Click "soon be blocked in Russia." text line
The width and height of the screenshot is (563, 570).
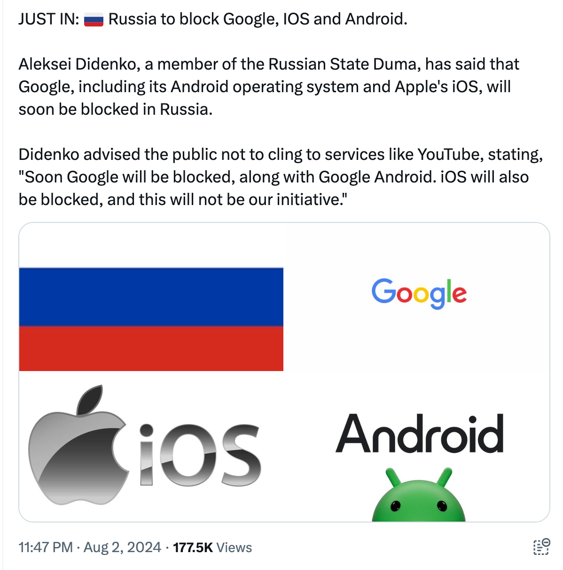[116, 109]
